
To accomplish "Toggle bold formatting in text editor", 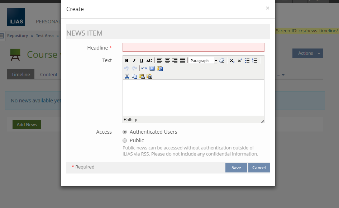I will tap(127, 61).
